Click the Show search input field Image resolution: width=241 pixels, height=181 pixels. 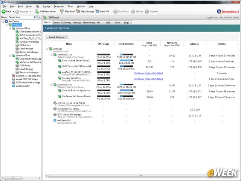pos(21,17)
